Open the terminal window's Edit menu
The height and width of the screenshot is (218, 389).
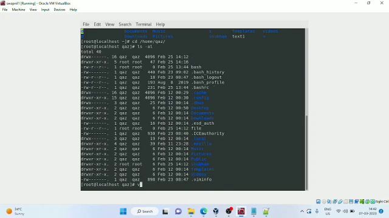click(x=97, y=24)
